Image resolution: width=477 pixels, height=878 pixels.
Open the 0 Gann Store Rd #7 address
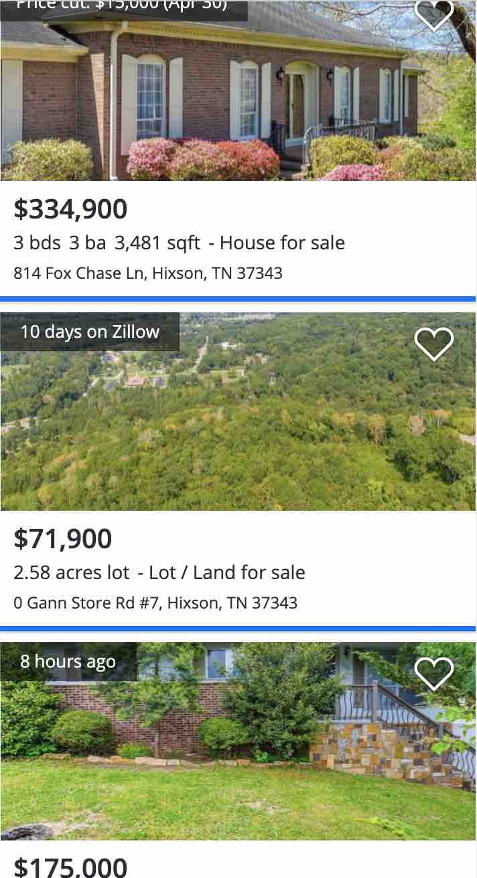click(155, 603)
